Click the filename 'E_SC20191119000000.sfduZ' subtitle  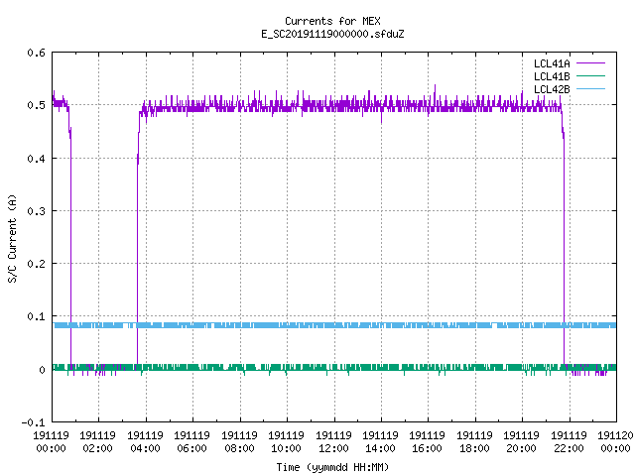coord(332,34)
